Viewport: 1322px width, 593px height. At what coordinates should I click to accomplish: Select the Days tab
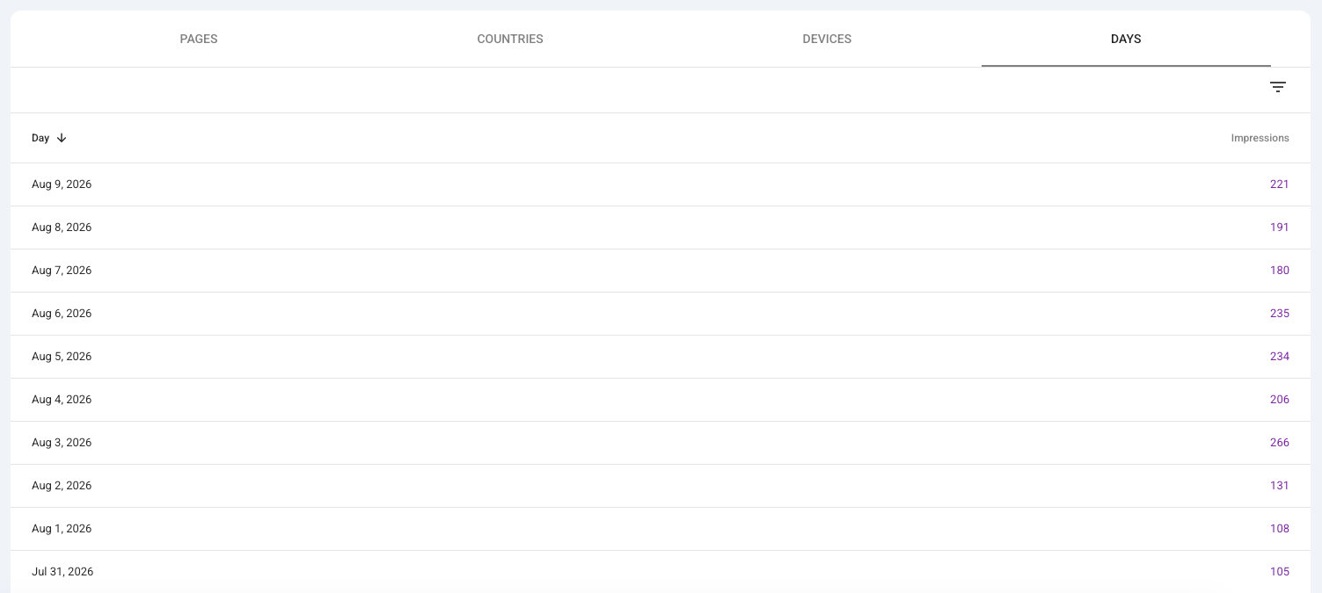point(1126,40)
